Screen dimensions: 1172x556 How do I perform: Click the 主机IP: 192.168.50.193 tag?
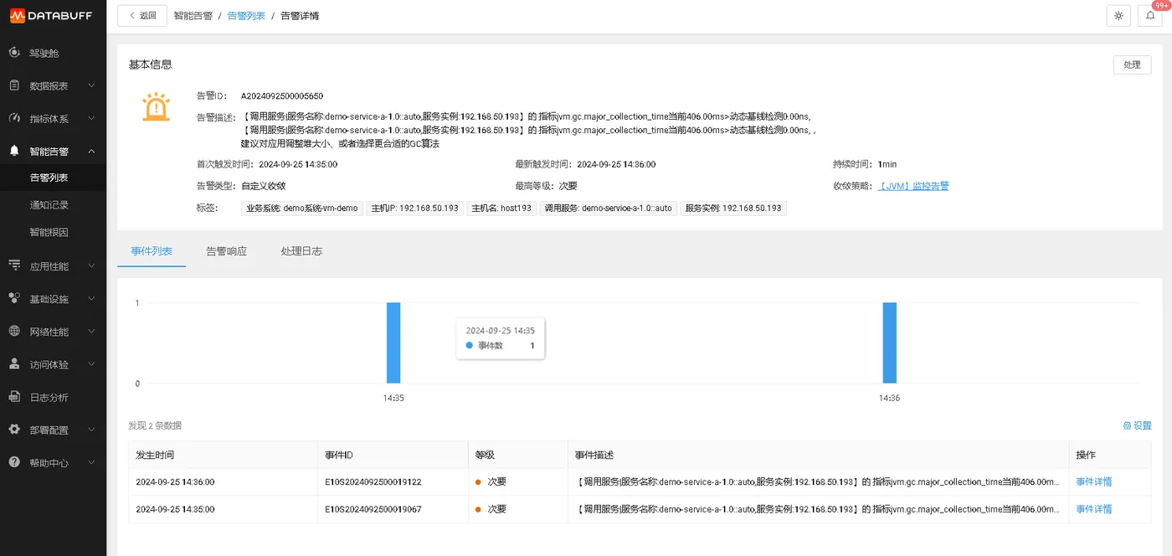click(x=414, y=208)
